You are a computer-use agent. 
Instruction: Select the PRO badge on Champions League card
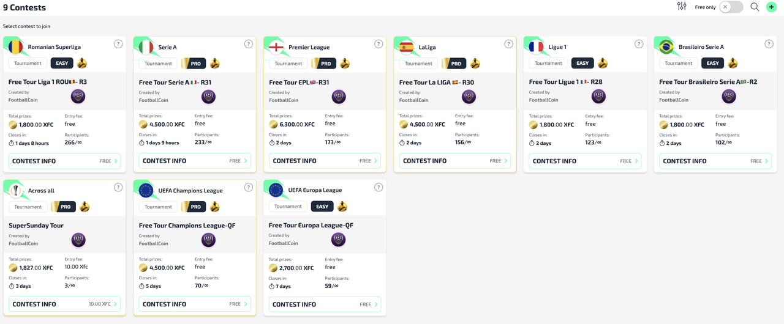[x=194, y=207]
